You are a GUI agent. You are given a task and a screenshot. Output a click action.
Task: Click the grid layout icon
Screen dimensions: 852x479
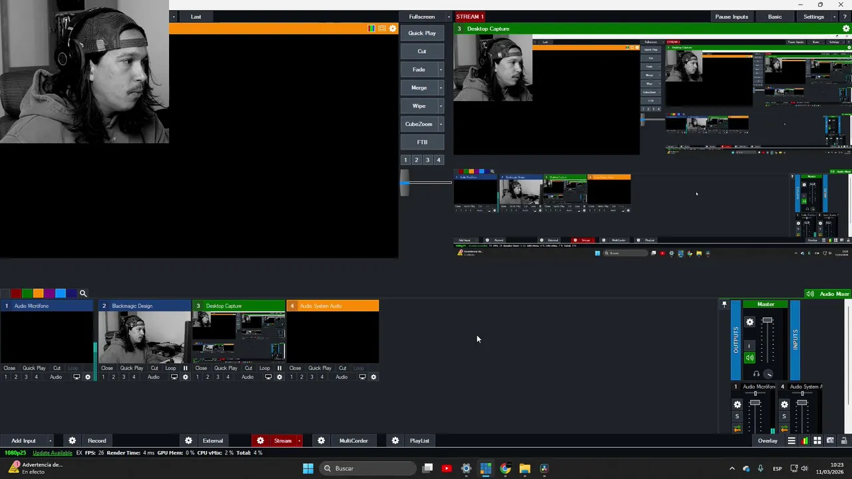click(x=817, y=440)
